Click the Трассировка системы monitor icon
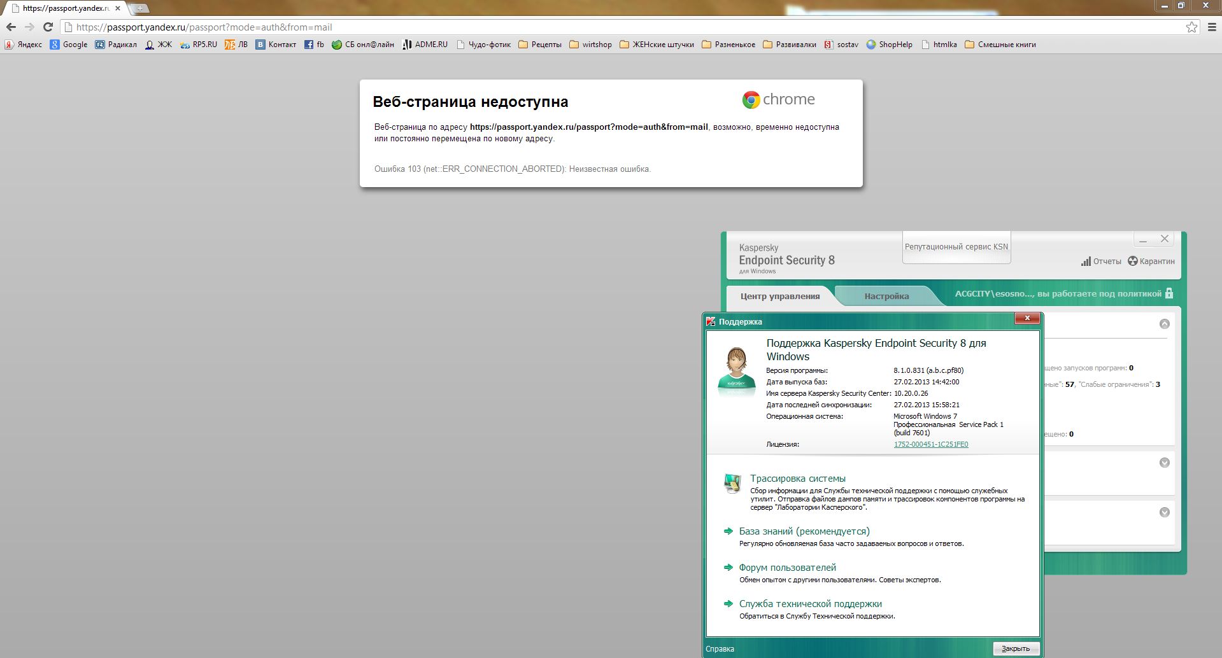The width and height of the screenshot is (1222, 658). [x=732, y=483]
